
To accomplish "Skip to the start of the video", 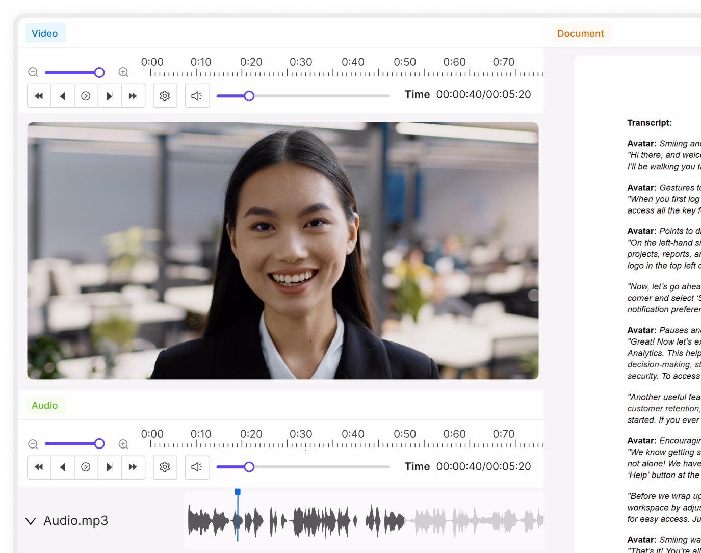I will click(39, 96).
